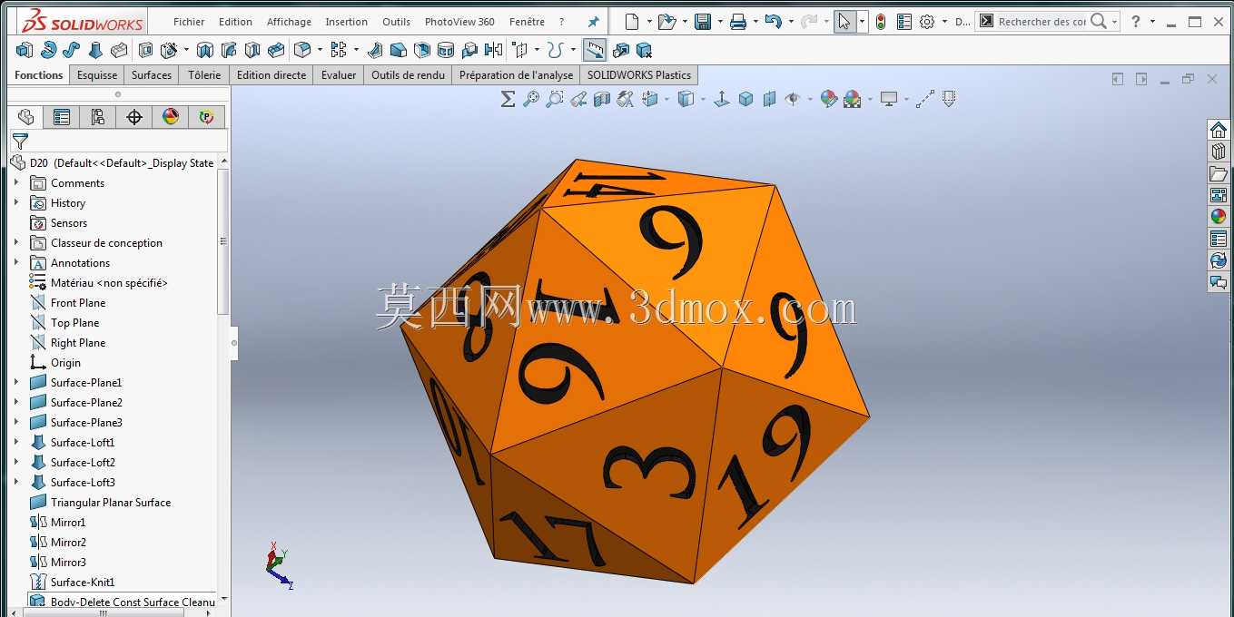The image size is (1234, 617).
Task: Click the New document icon
Action: pyautogui.click(x=632, y=22)
